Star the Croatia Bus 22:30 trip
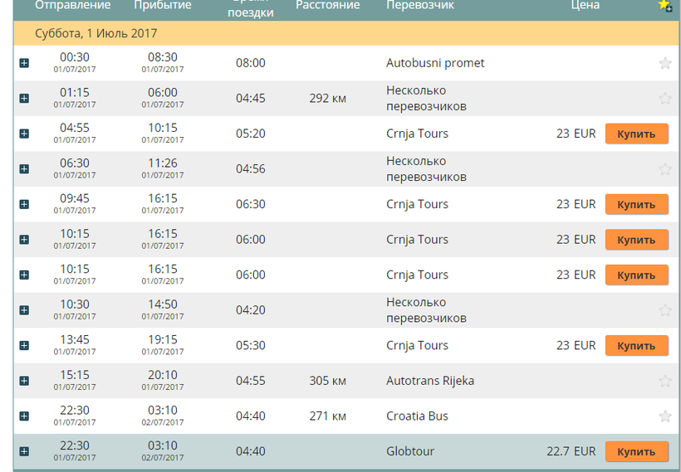 (664, 416)
